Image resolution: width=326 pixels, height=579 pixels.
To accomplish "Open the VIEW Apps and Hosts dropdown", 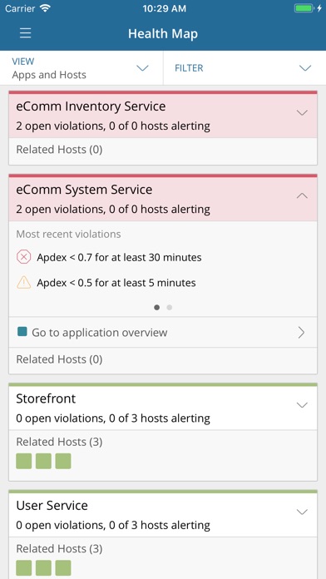I will click(81, 68).
